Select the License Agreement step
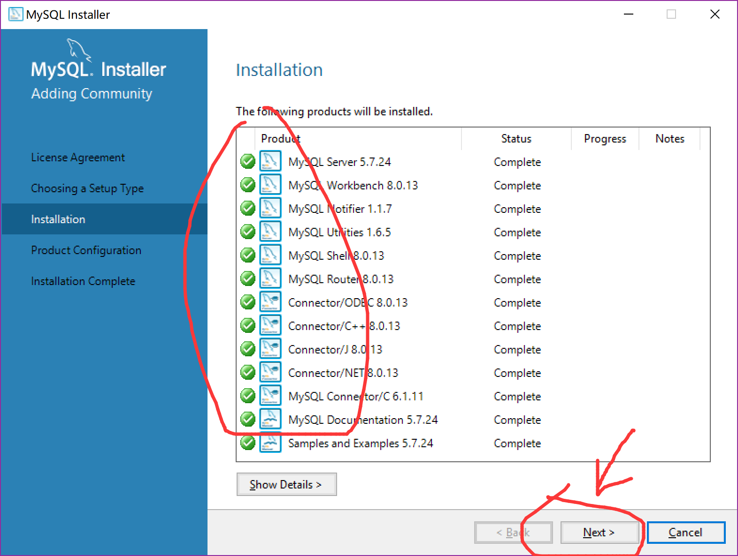This screenshot has width=738, height=556. click(78, 158)
